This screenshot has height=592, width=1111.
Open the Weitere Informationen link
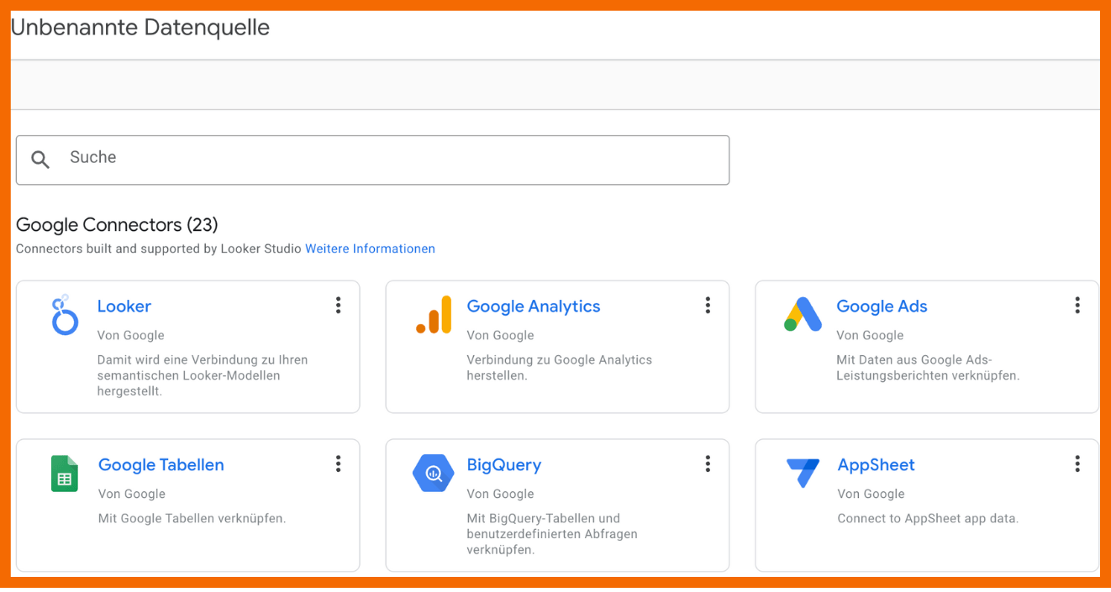370,249
